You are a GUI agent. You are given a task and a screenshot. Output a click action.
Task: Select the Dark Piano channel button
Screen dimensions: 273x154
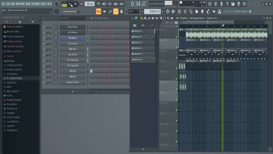point(73,27)
